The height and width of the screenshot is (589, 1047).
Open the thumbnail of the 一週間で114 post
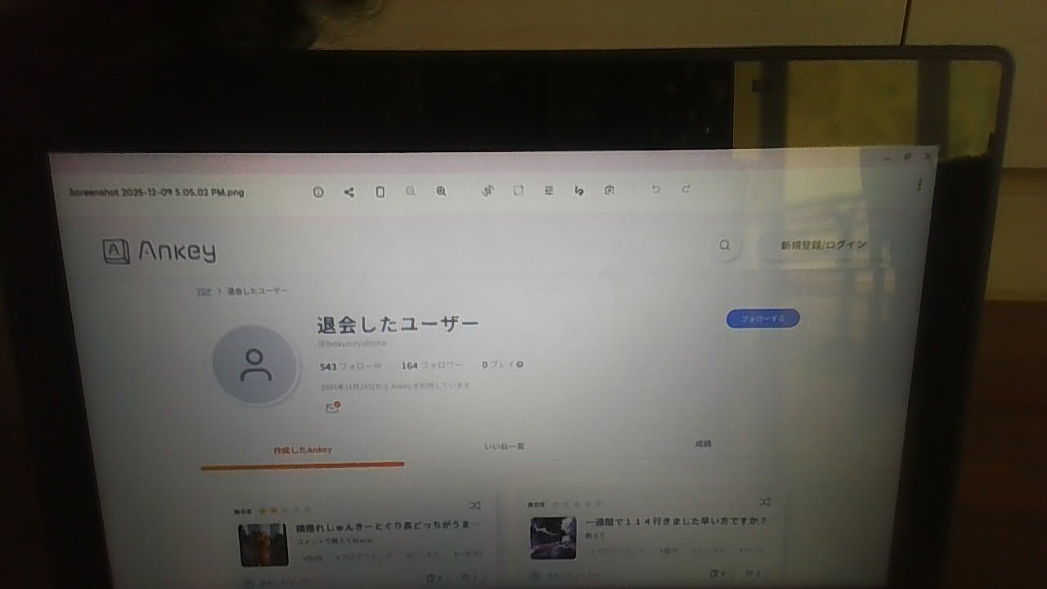coord(553,537)
